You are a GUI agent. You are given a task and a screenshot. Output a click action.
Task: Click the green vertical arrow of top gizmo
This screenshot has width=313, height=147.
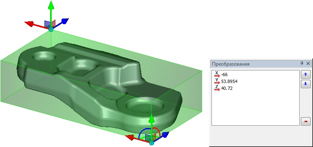51,12
